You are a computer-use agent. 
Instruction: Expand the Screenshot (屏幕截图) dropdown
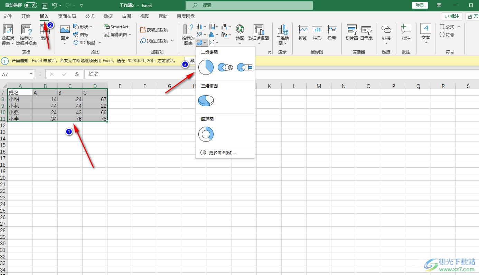point(130,35)
